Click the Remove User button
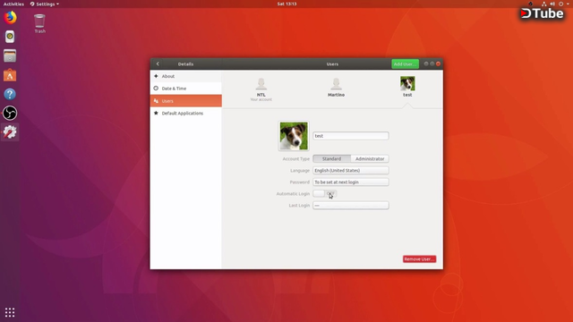Image resolution: width=573 pixels, height=322 pixels. coord(419,258)
